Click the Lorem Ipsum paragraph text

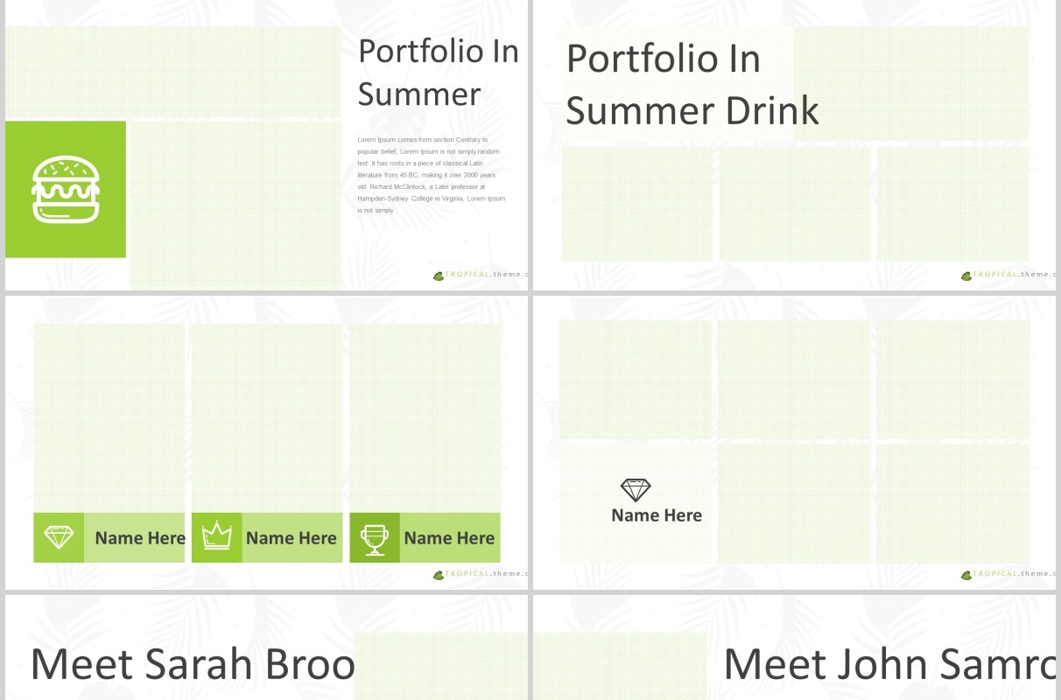pyautogui.click(x=431, y=175)
